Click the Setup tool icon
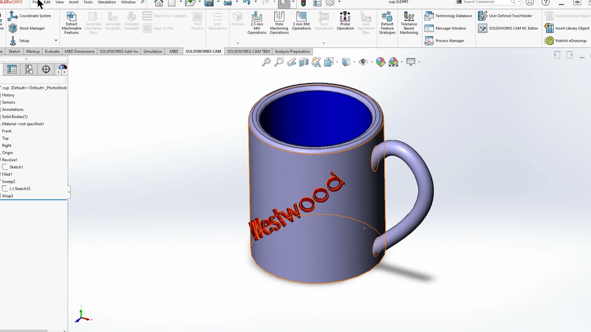Image resolution: width=591 pixels, height=332 pixels. coord(13,41)
